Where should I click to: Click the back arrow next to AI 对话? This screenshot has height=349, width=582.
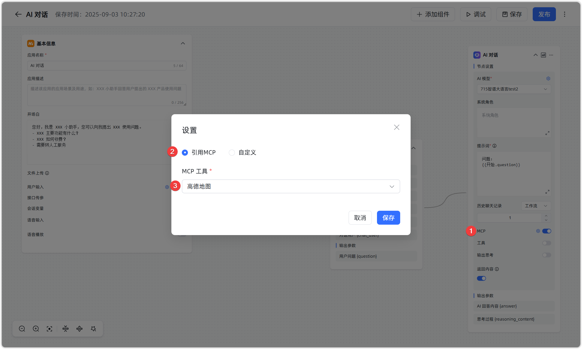point(18,14)
